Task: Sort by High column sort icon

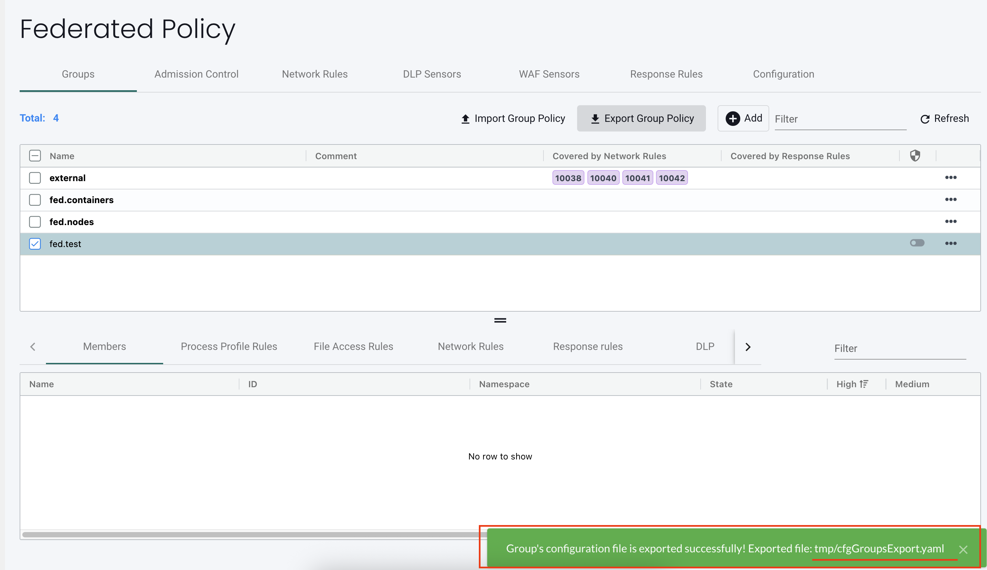Action: (864, 384)
